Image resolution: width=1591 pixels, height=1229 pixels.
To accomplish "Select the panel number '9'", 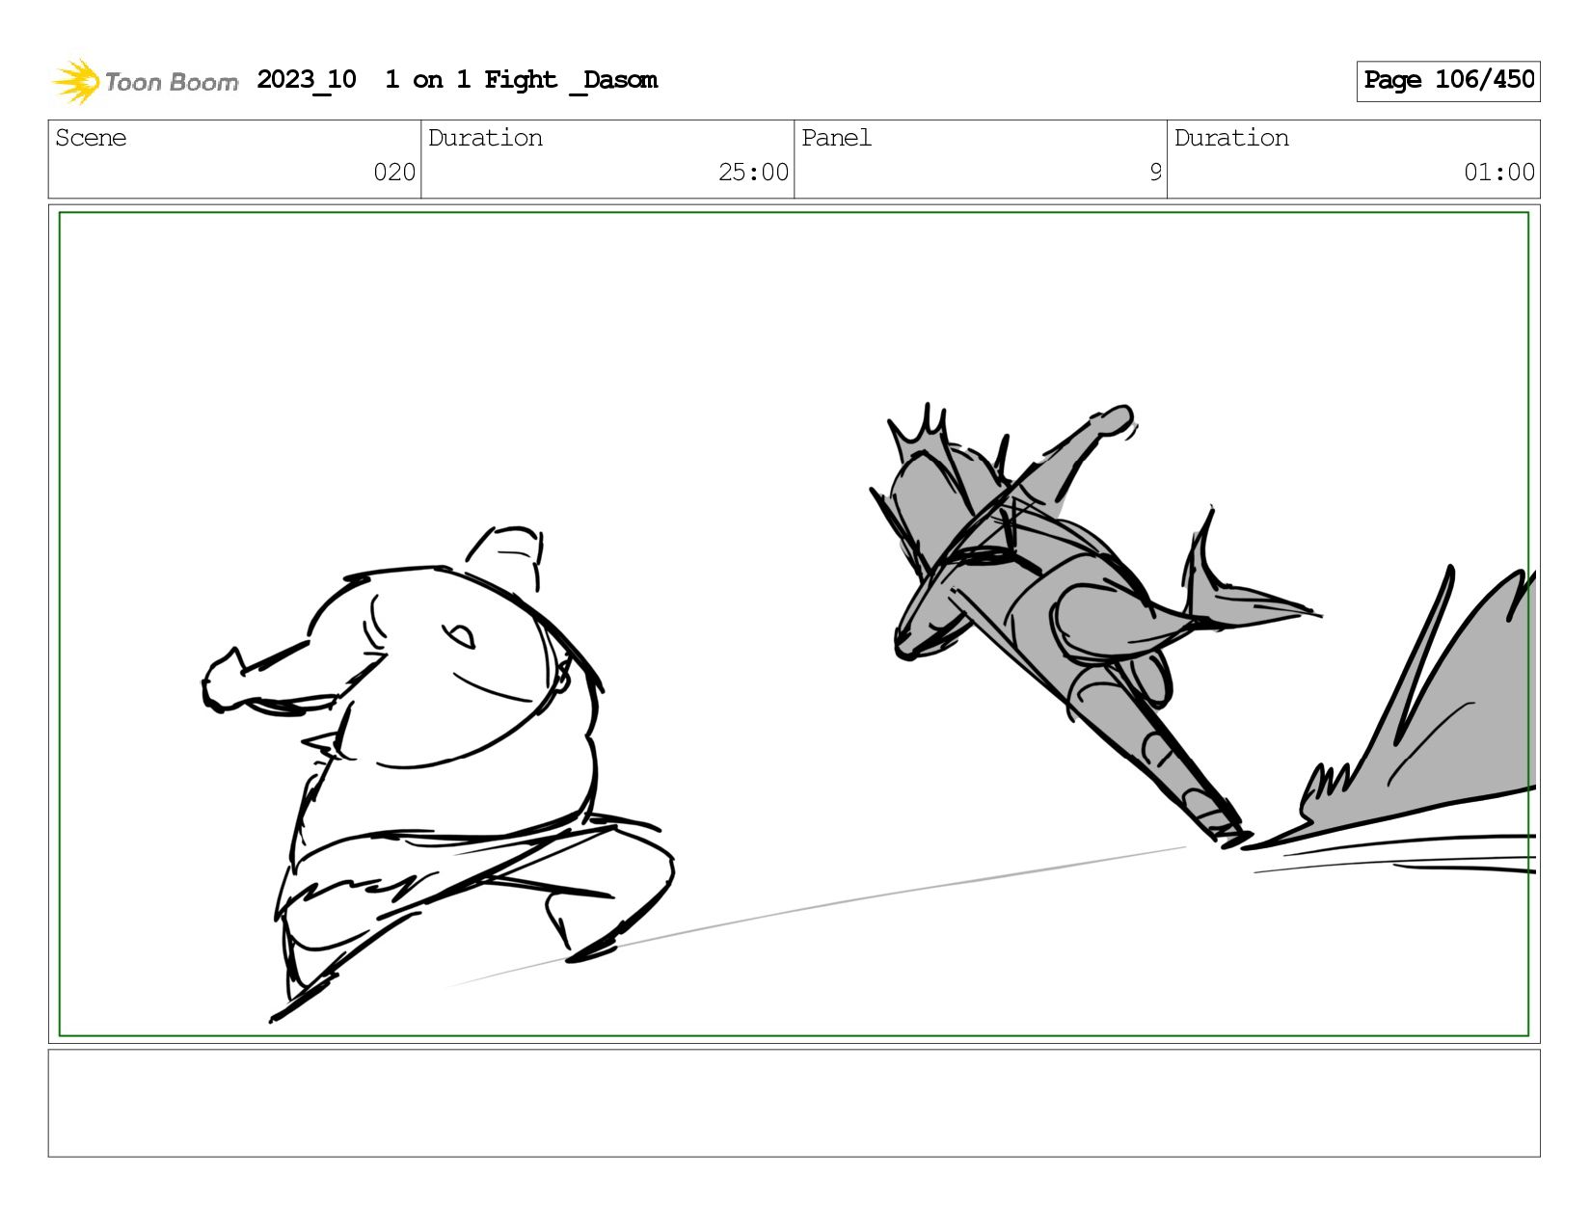I will click(1155, 173).
